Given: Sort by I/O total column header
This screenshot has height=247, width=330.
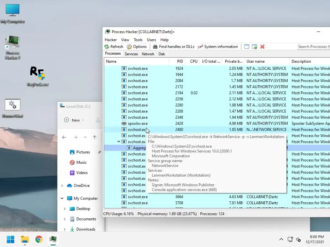Looking at the screenshot, I should coord(211,61).
